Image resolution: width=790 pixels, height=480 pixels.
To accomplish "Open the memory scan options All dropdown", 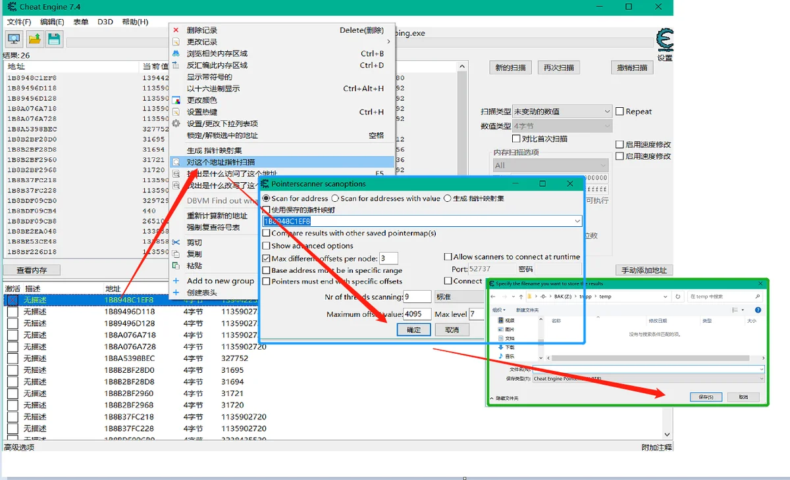I will click(551, 166).
